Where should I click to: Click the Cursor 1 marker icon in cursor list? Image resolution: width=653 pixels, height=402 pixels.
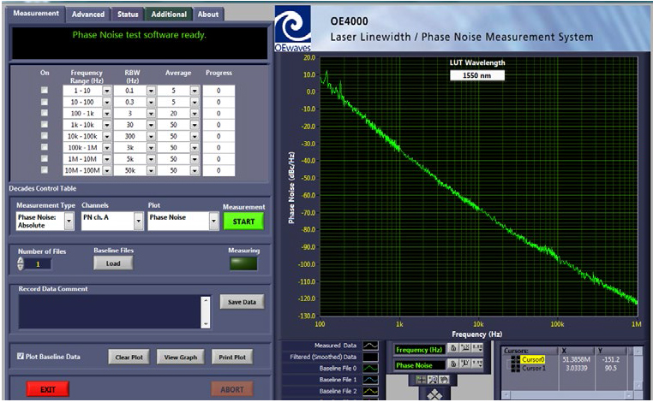click(x=515, y=368)
